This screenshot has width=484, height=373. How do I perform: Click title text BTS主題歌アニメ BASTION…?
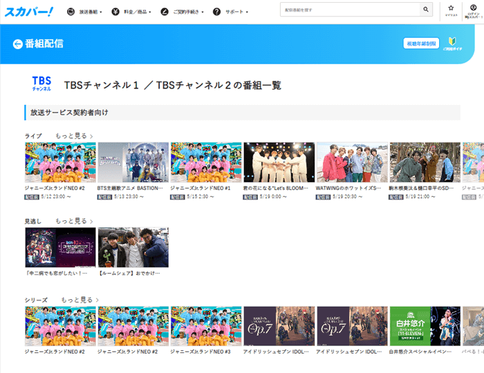pos(130,188)
